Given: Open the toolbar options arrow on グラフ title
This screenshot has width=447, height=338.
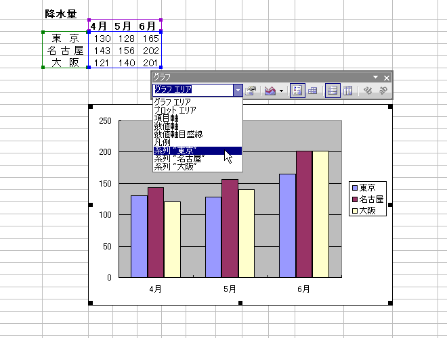Looking at the screenshot, I should (x=376, y=77).
